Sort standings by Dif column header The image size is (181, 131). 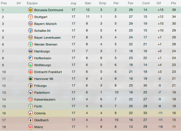[159, 3]
